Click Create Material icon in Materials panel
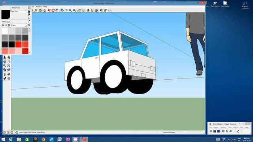The width and height of the screenshot is (253, 142). click(x=29, y=11)
